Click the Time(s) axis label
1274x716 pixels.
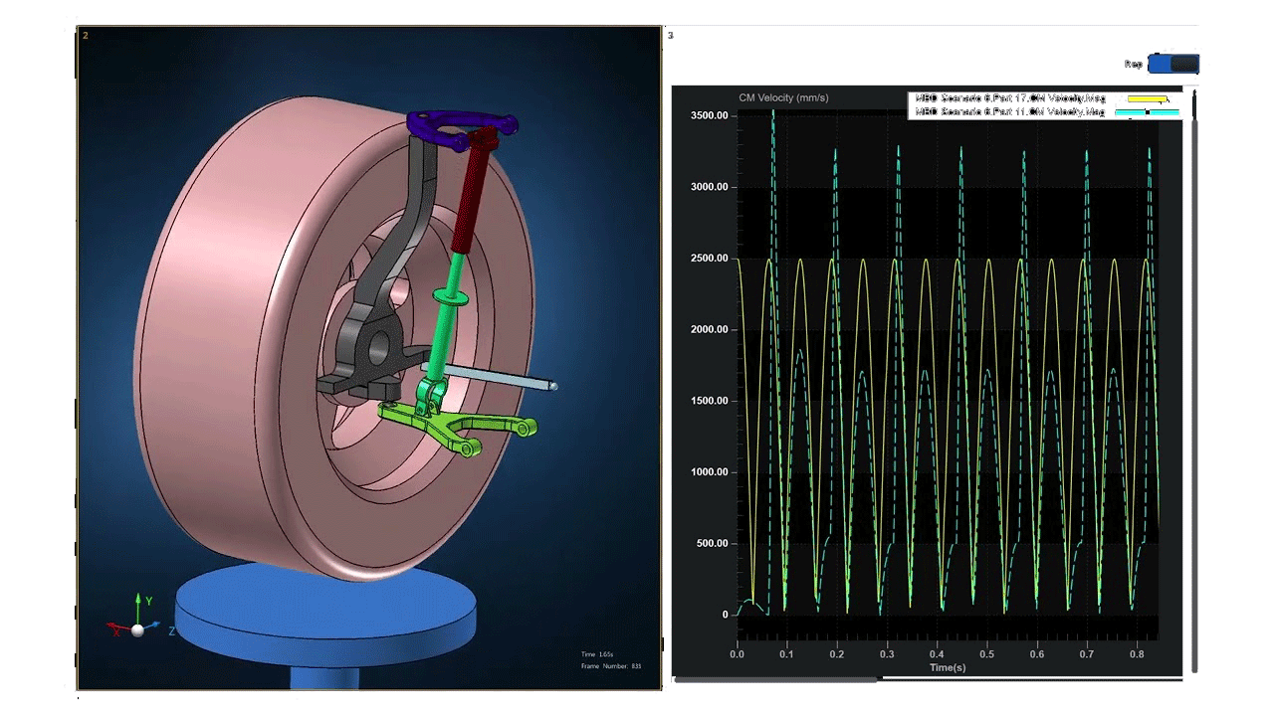coord(947,667)
